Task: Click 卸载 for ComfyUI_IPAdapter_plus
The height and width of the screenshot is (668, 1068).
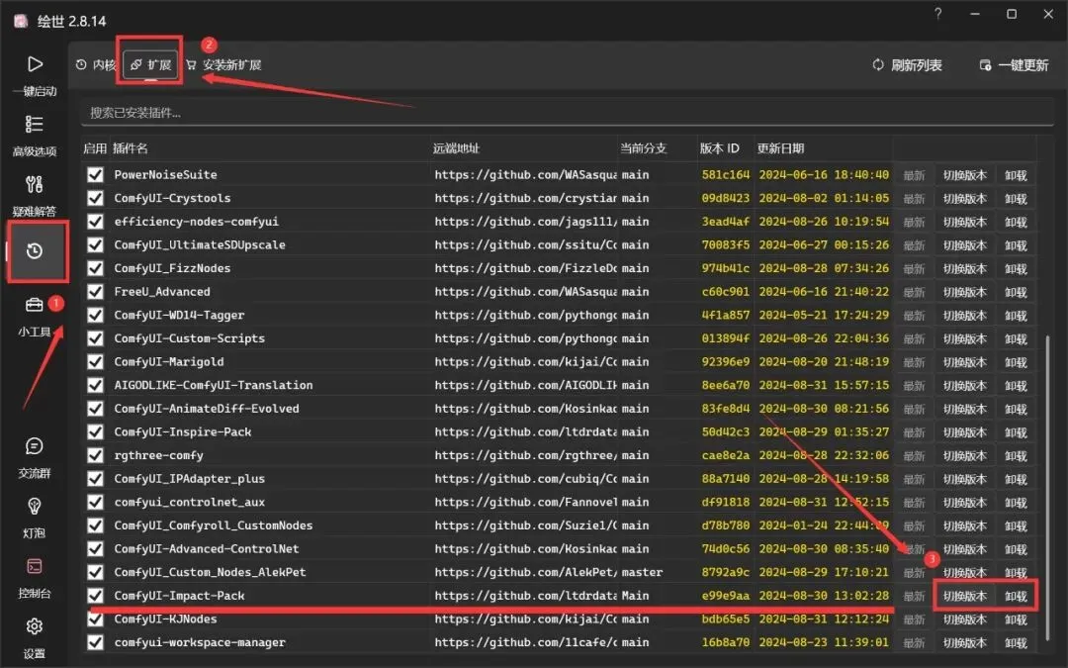Action: 1016,479
